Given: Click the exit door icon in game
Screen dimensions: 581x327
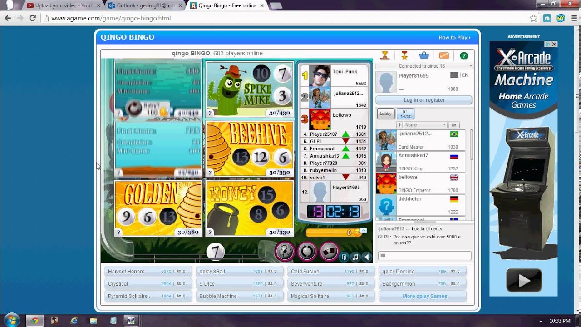Looking at the screenshot, I should coord(344,258).
